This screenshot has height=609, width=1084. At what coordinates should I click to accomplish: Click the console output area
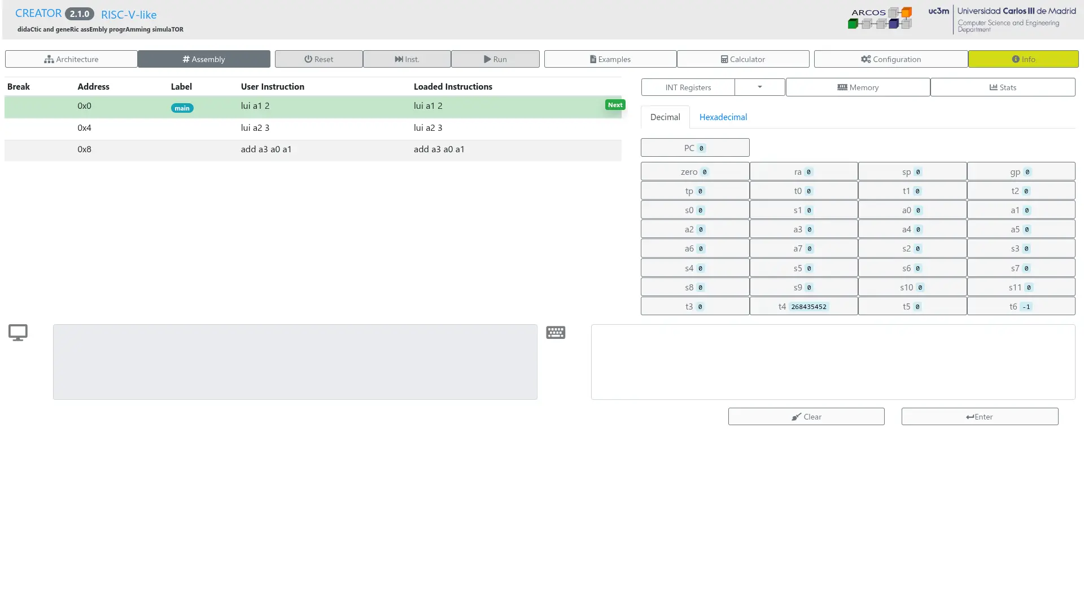[x=295, y=362]
